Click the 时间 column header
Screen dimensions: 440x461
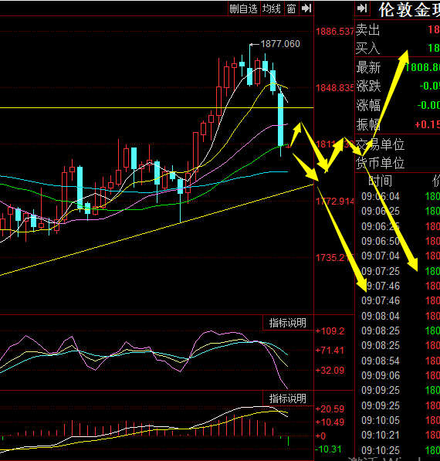pyautogui.click(x=380, y=181)
